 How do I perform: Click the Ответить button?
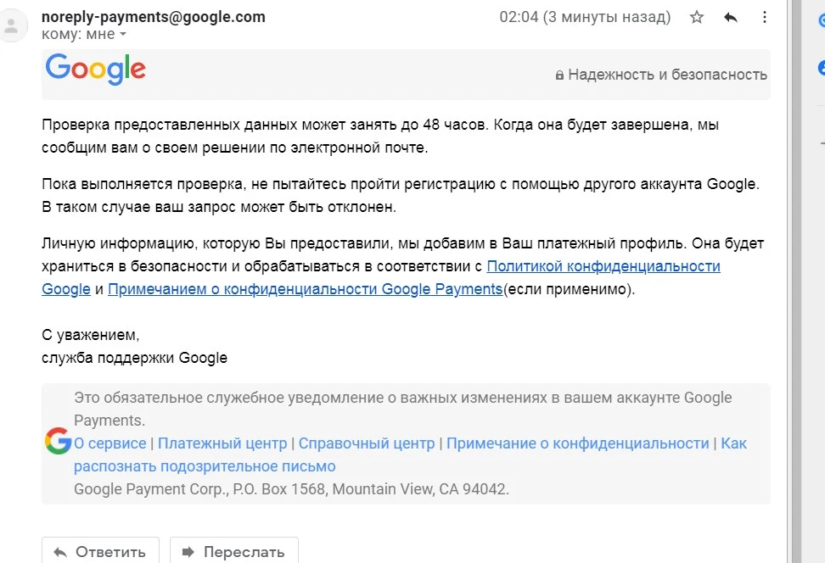(x=100, y=551)
